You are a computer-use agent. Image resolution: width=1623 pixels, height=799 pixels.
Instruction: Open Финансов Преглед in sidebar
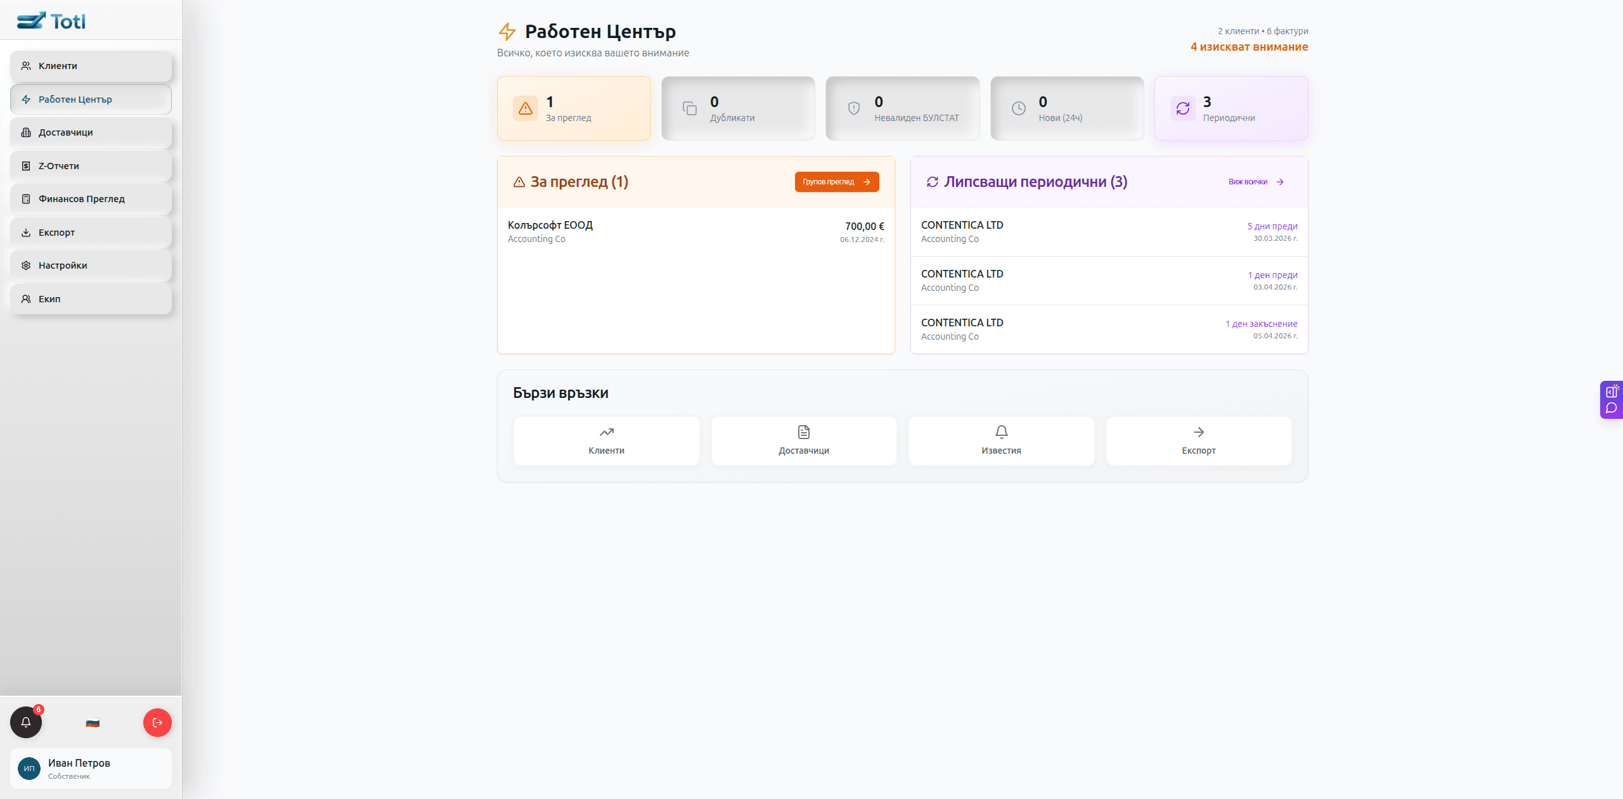click(x=91, y=199)
